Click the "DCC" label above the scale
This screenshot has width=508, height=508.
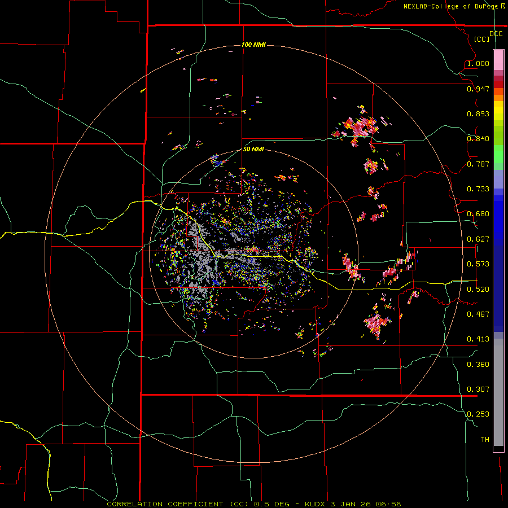pyautogui.click(x=496, y=34)
